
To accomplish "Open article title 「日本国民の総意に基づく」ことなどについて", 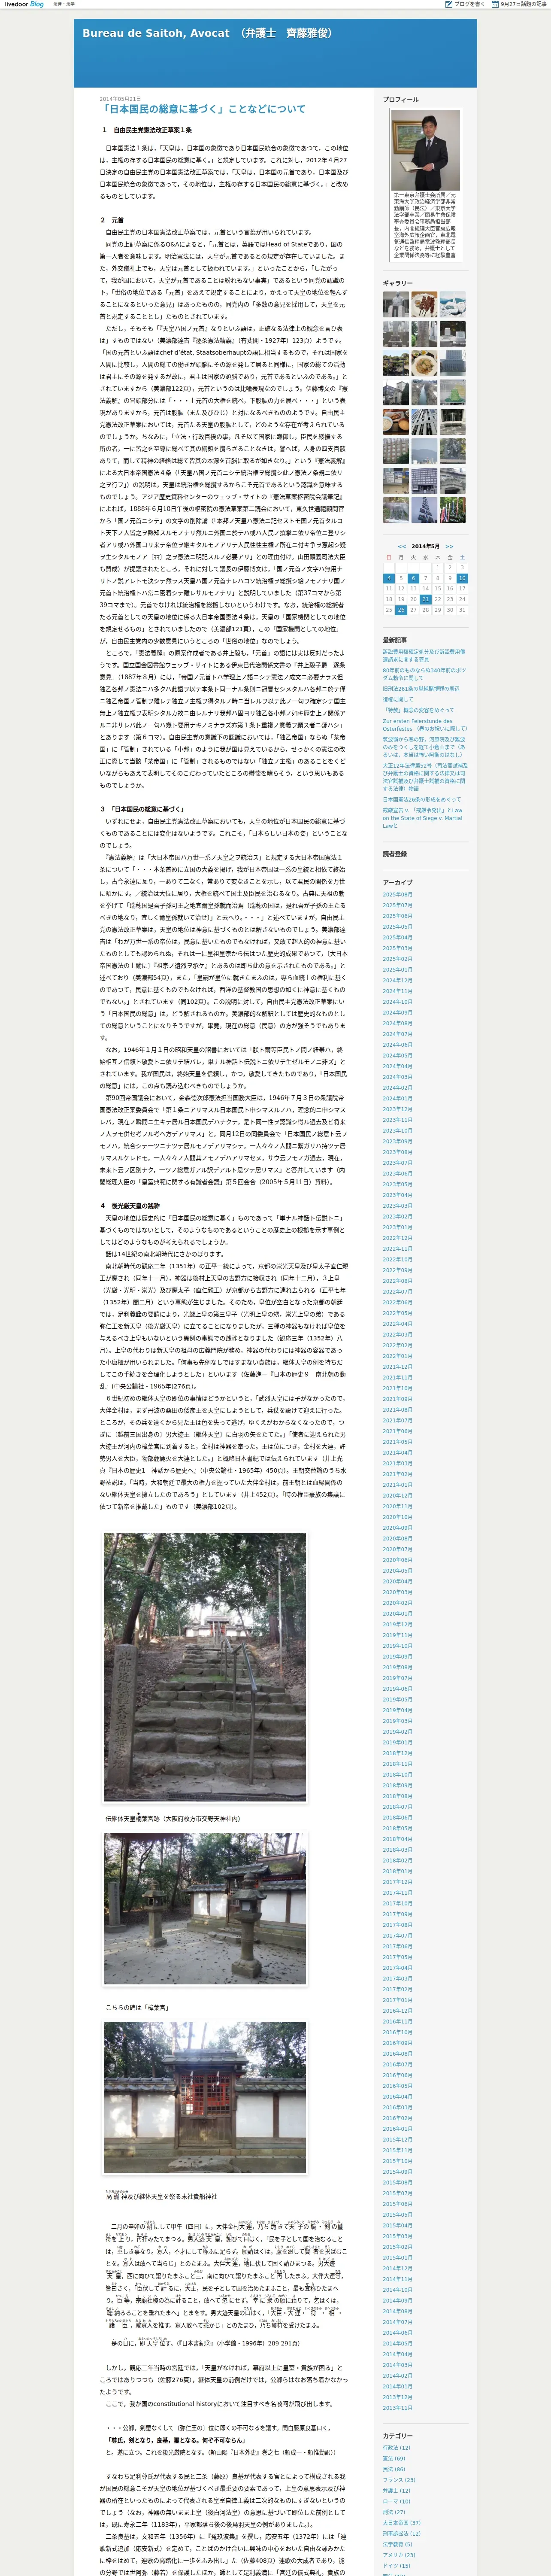I will (203, 109).
